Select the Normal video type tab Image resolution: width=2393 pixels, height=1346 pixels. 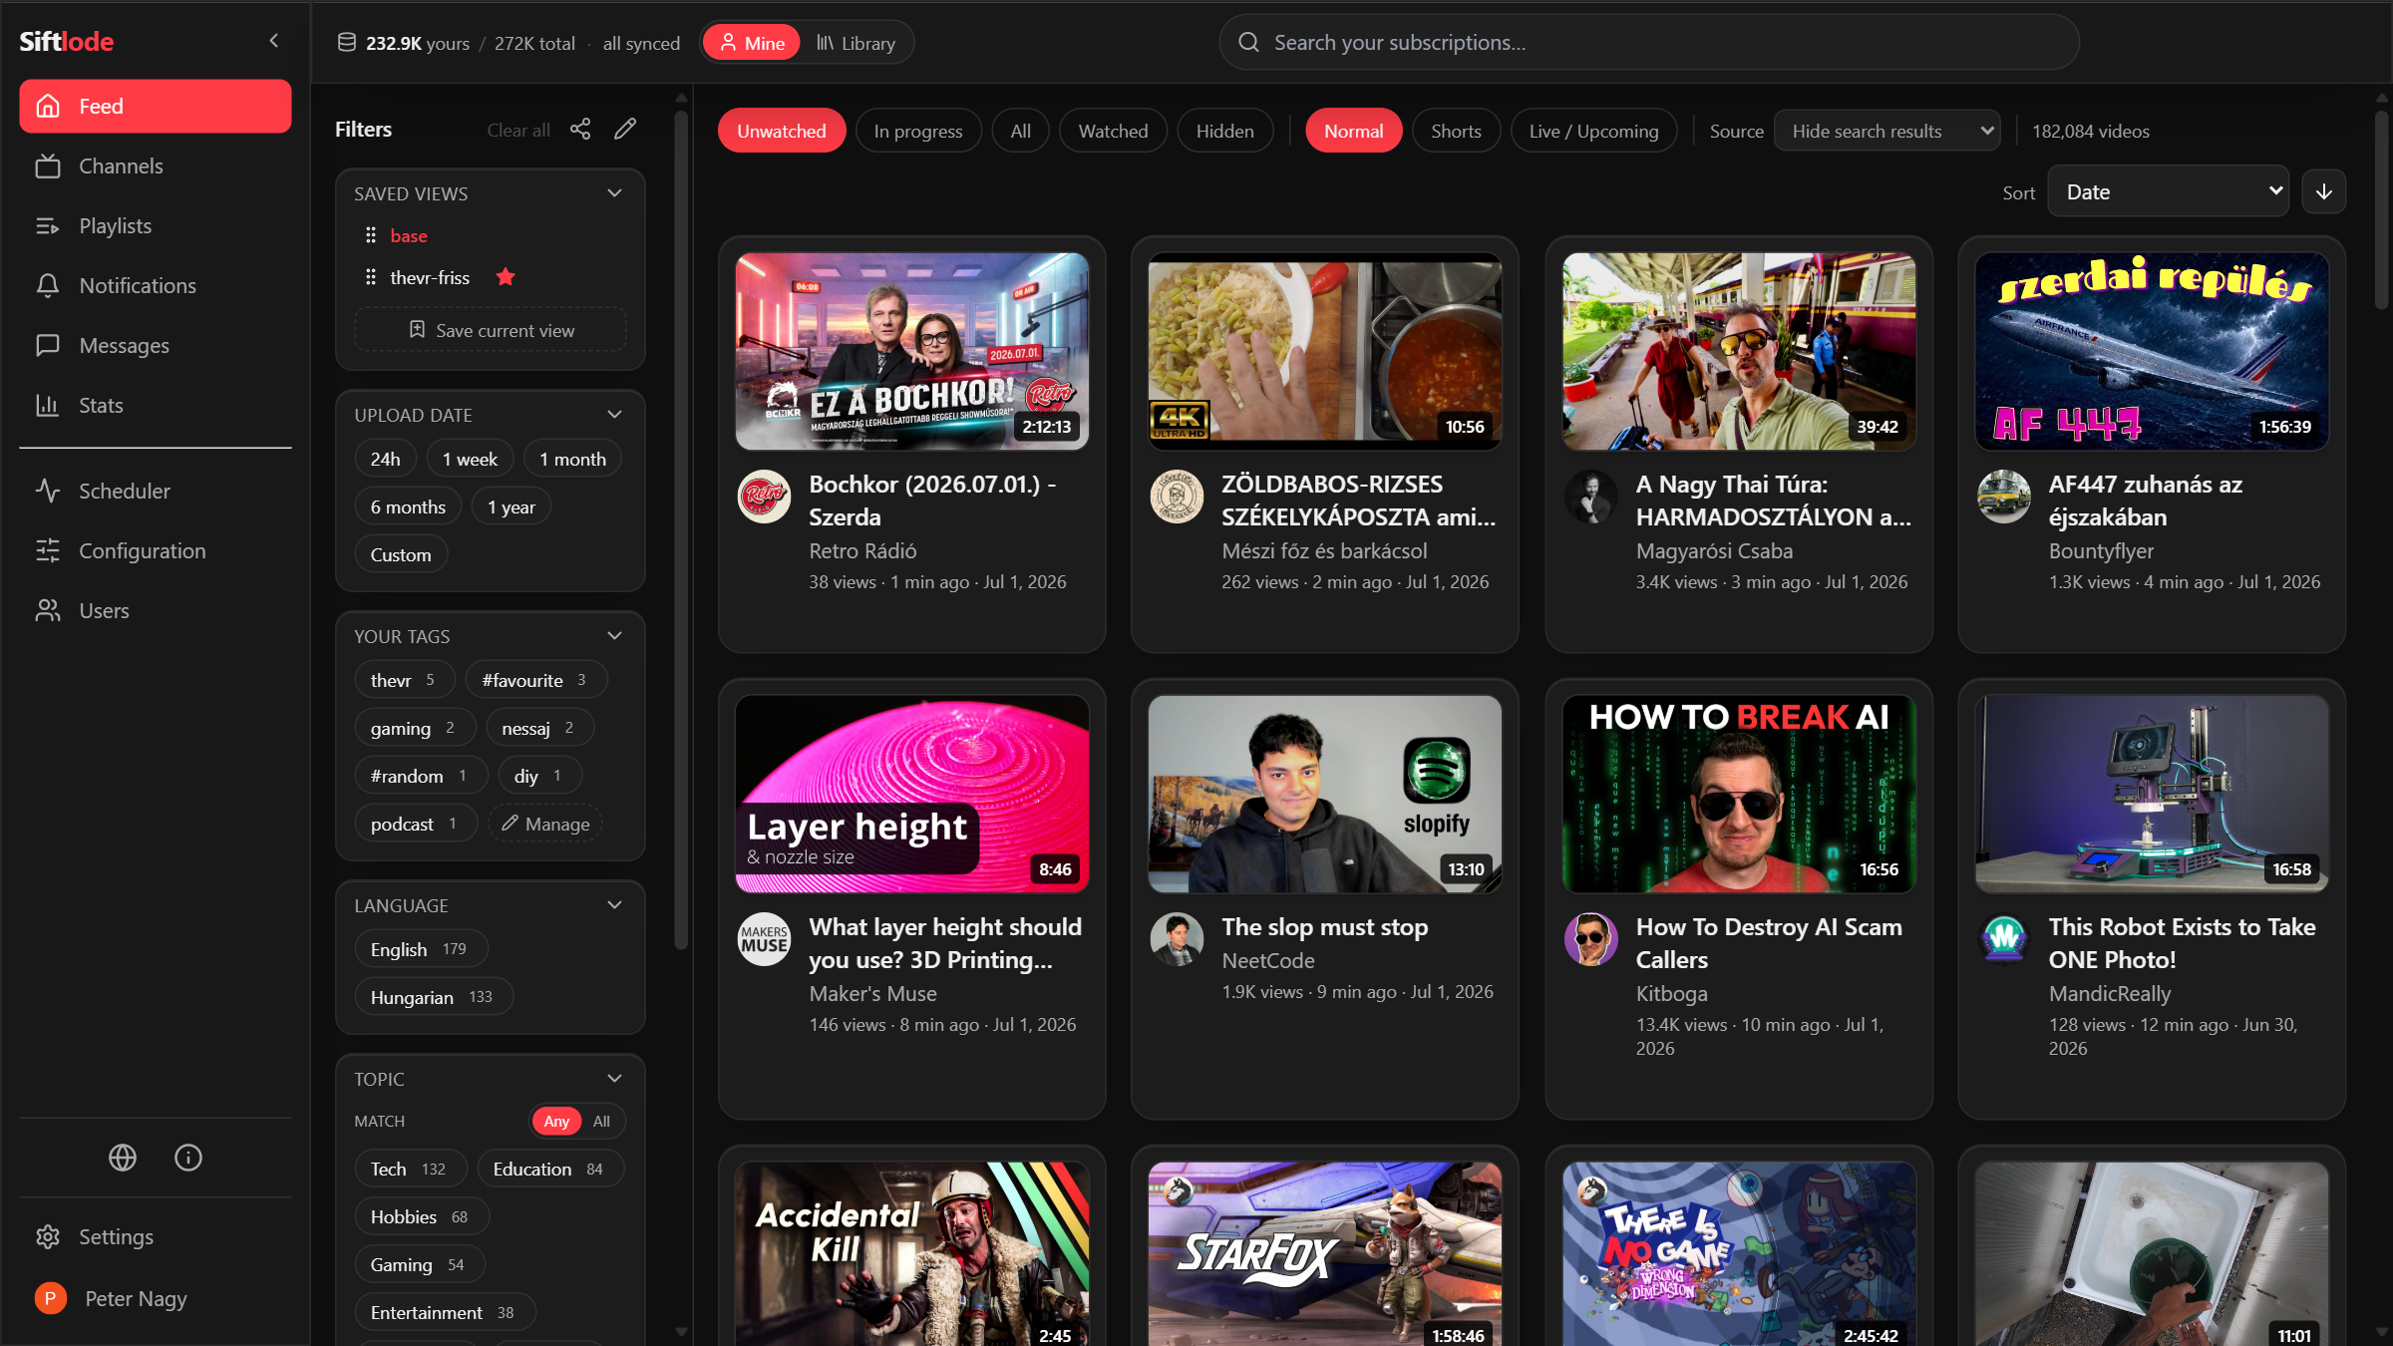pyautogui.click(x=1353, y=131)
